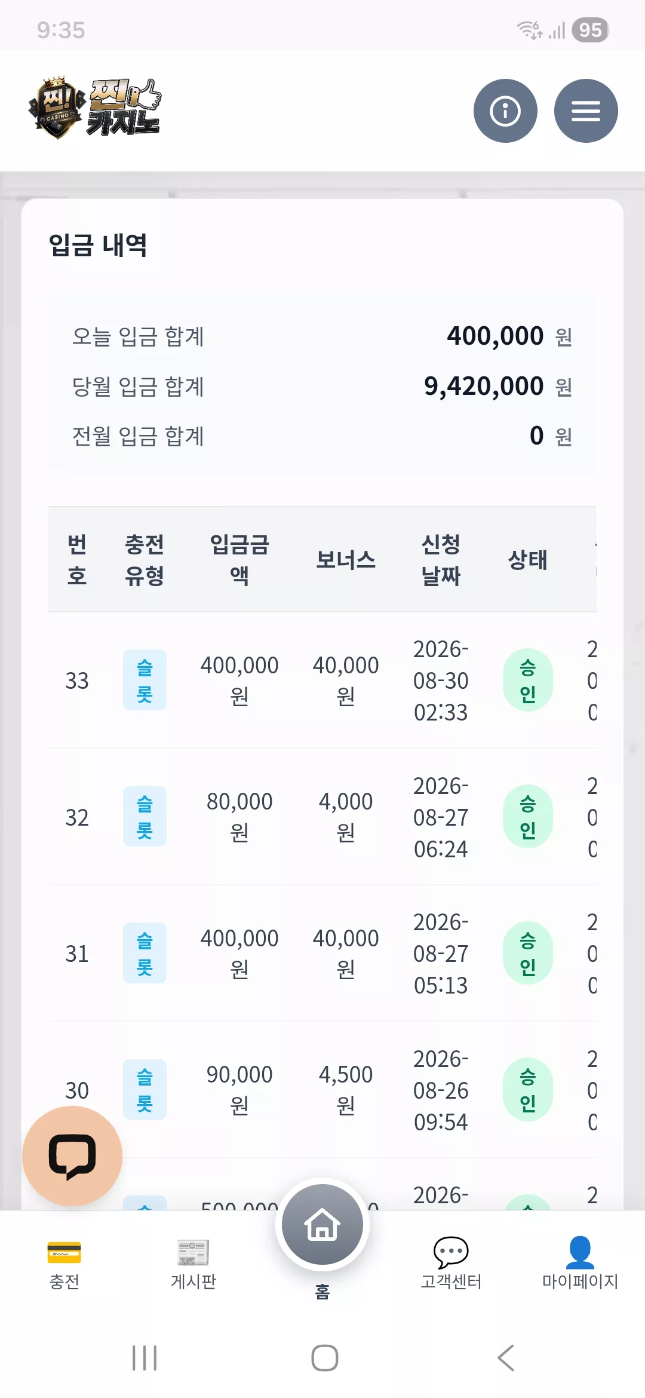Tap the 승인 badge in row 30
The width and height of the screenshot is (645, 1398).
(527, 1090)
